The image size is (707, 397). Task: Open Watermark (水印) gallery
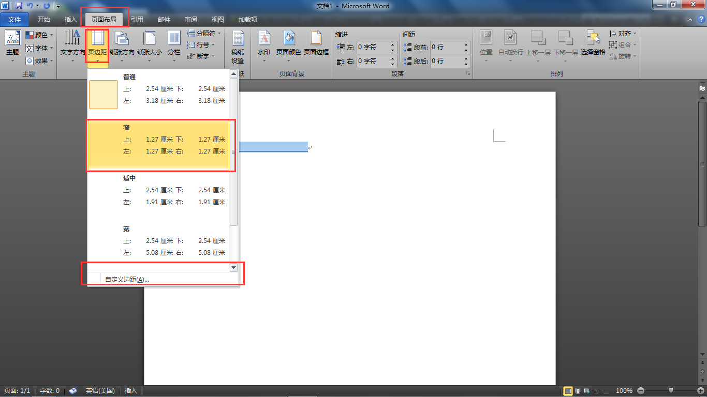tap(264, 46)
